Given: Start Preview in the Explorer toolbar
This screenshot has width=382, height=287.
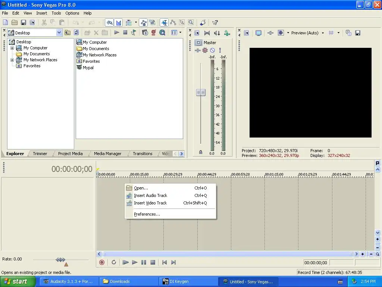Looking at the screenshot, I should (x=117, y=33).
